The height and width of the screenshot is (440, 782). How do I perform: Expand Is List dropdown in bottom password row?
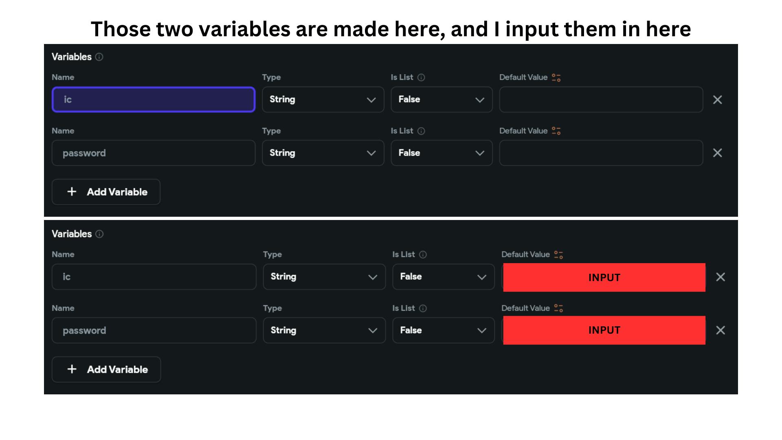tap(444, 330)
